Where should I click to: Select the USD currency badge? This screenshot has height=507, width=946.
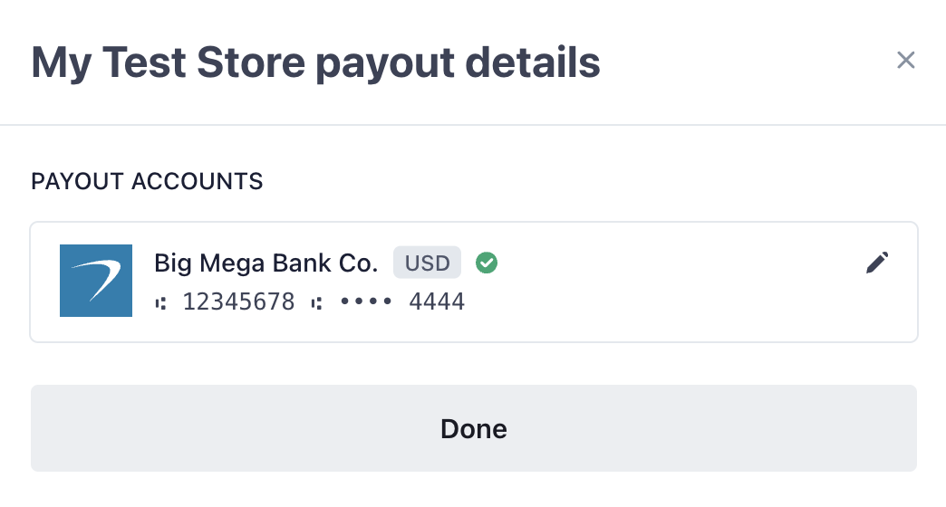[x=427, y=263]
